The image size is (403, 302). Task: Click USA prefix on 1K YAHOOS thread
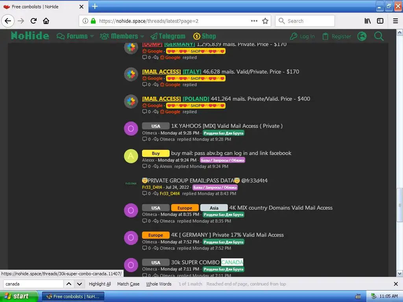(156, 126)
